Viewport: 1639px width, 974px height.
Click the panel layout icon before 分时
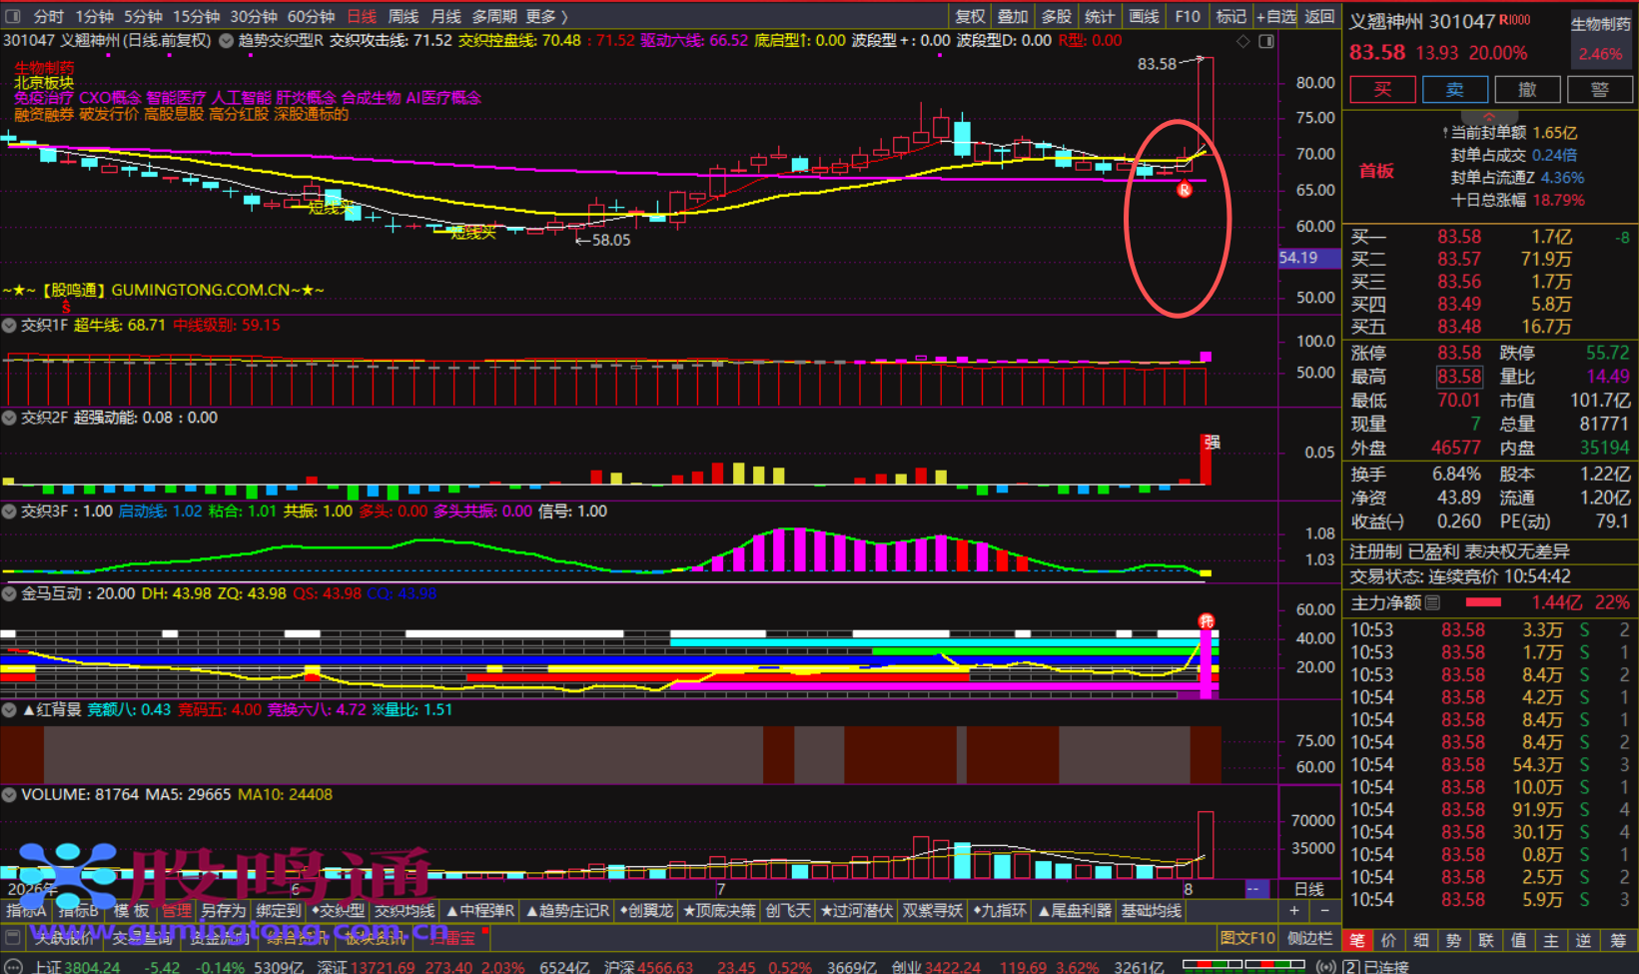[x=13, y=16]
